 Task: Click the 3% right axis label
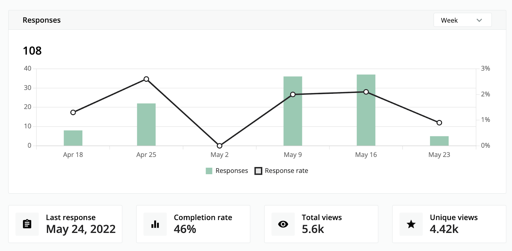click(485, 68)
